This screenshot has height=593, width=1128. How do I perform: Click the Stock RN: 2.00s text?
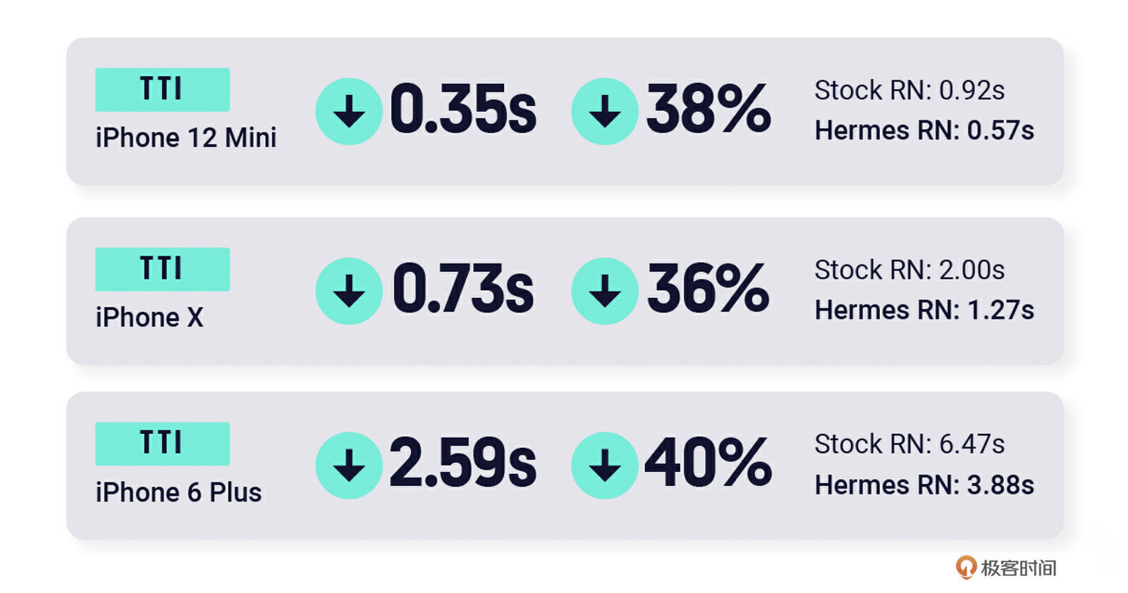click(909, 270)
